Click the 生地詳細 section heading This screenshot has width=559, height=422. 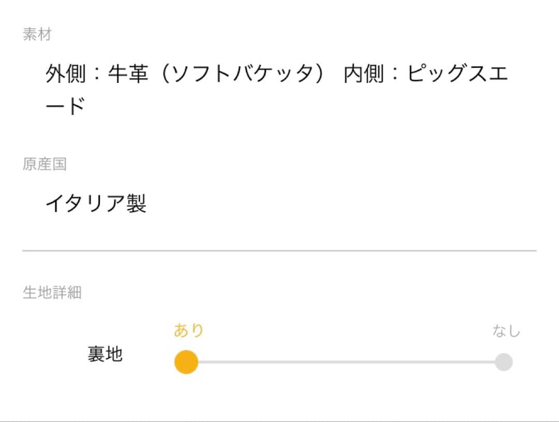click(52, 292)
